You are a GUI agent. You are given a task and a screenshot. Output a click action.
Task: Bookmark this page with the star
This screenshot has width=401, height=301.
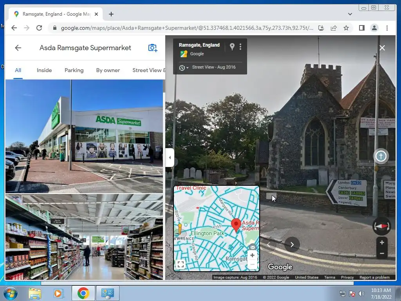pyautogui.click(x=346, y=28)
